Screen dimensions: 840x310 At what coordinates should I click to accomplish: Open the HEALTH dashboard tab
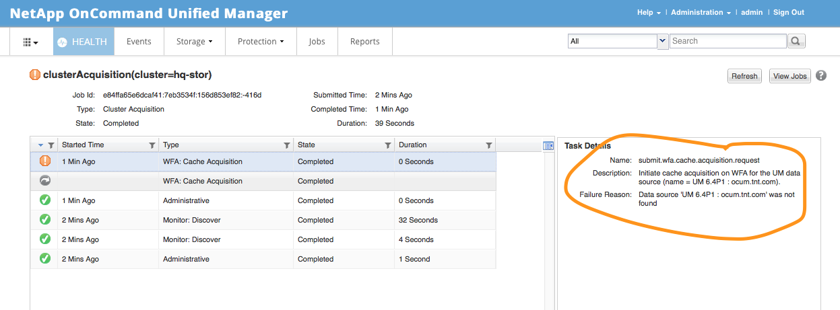82,42
